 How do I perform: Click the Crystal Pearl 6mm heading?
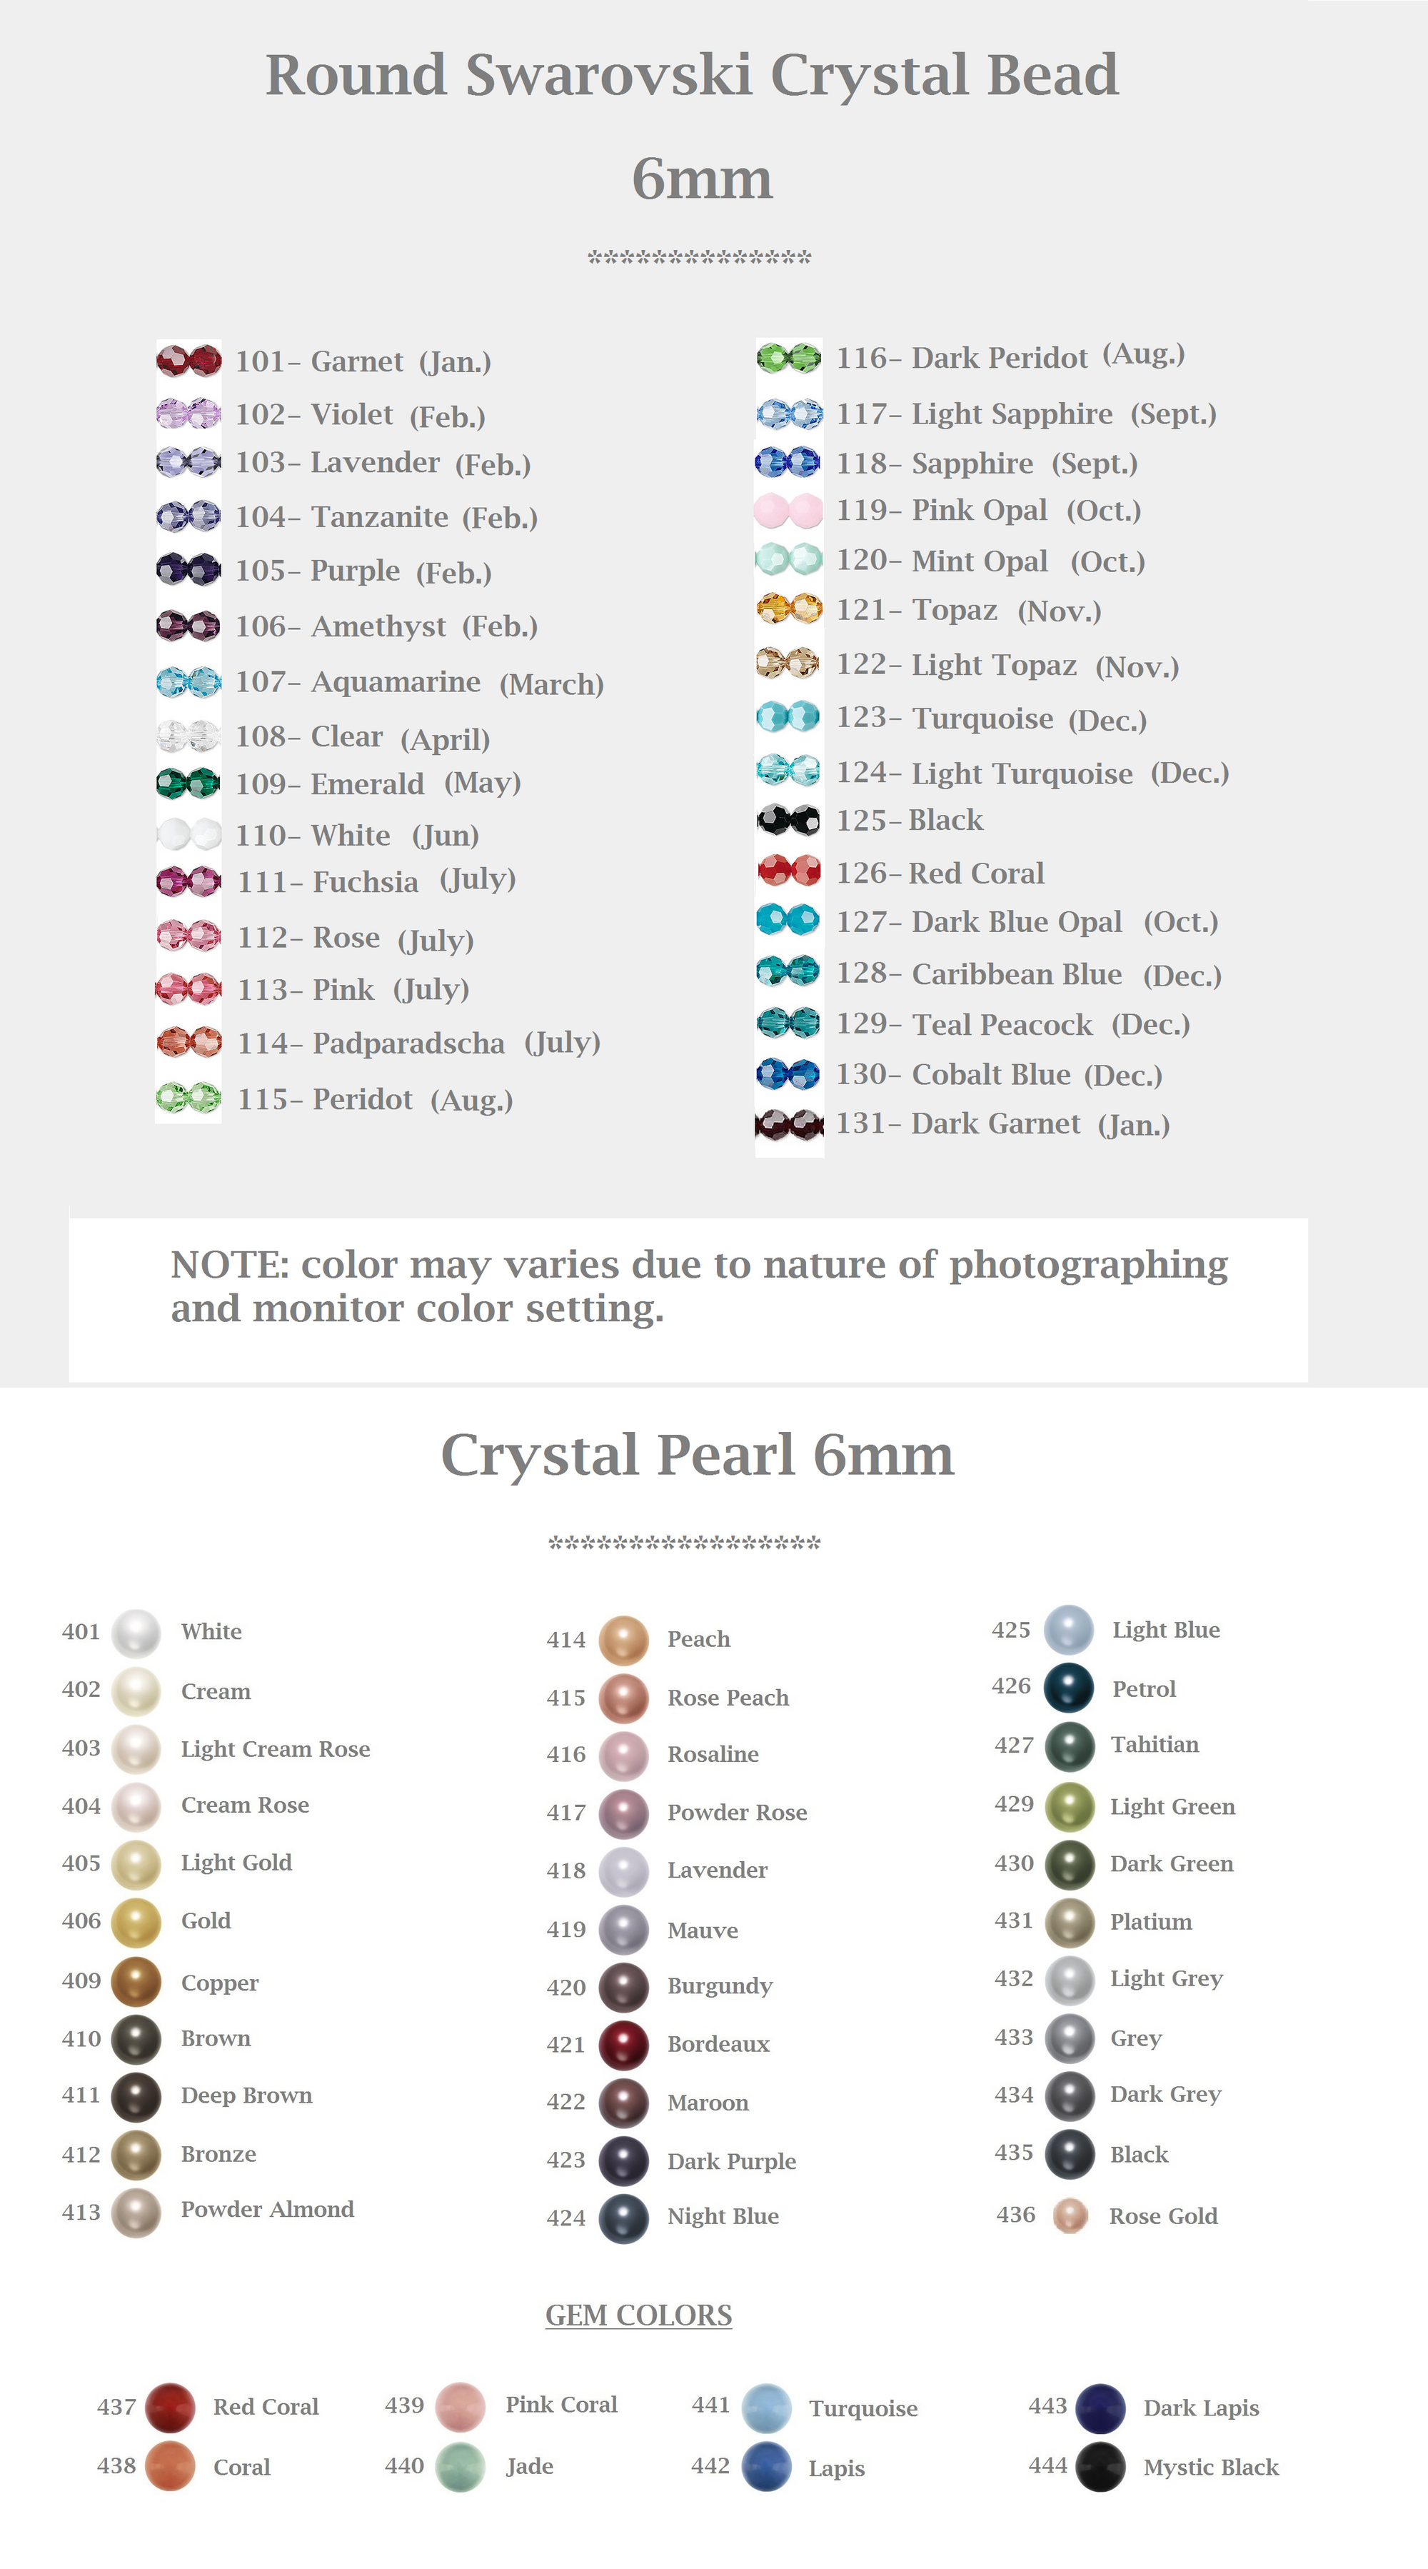[697, 1455]
